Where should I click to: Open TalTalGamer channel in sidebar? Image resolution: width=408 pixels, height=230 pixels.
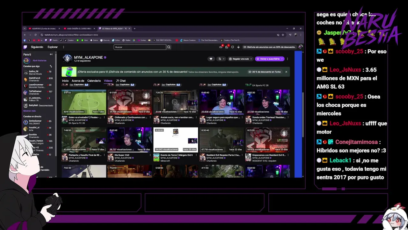pos(38,93)
